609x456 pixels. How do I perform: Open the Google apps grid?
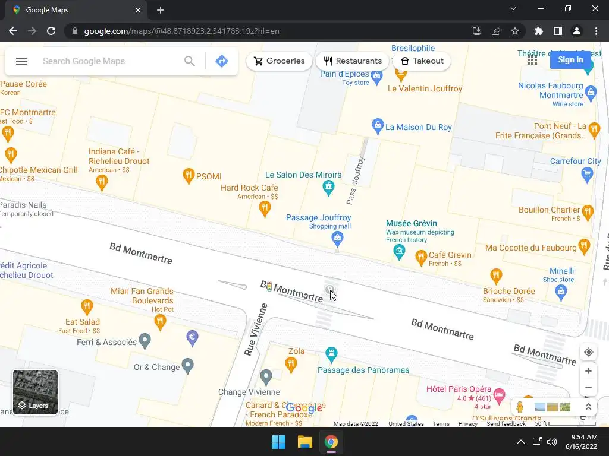click(x=532, y=60)
